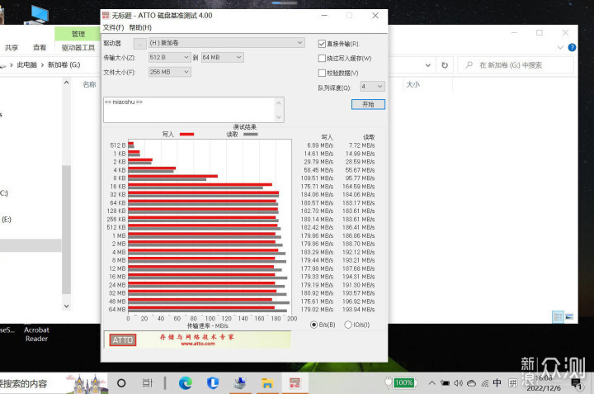Click the ATTO benchmark taskbar icon
594x394 pixels.
(x=295, y=383)
